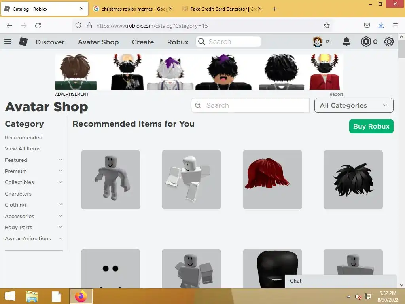Open the Roblox settings gear
Image resolution: width=405 pixels, height=304 pixels.
(389, 42)
